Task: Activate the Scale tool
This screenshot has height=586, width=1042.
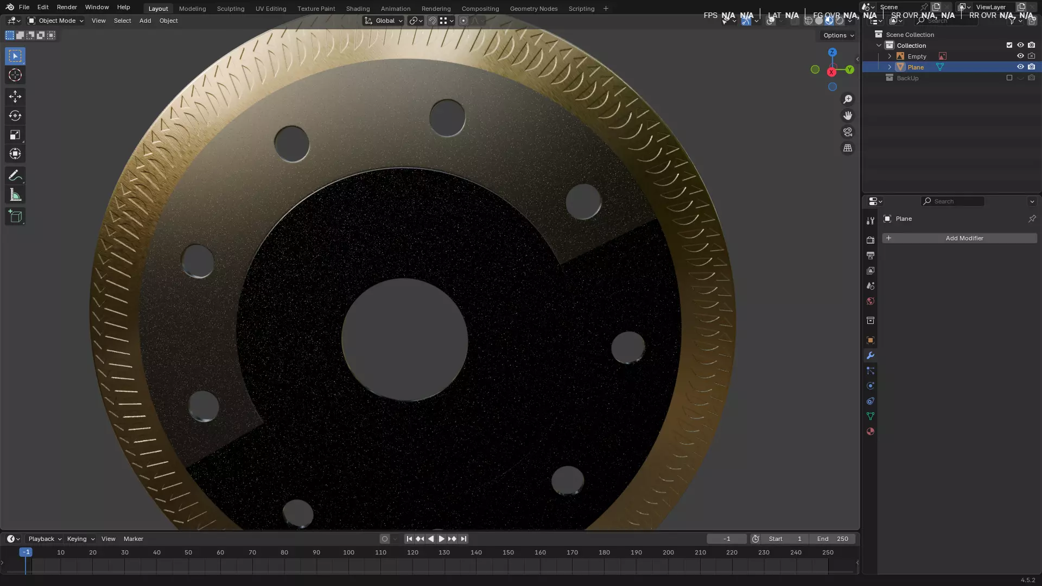Action: (15, 135)
